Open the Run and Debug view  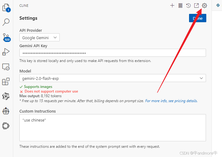6,52
